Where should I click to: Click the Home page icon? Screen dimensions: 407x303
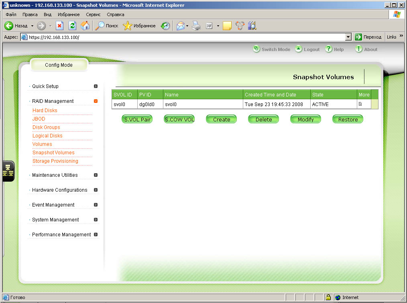click(85, 26)
